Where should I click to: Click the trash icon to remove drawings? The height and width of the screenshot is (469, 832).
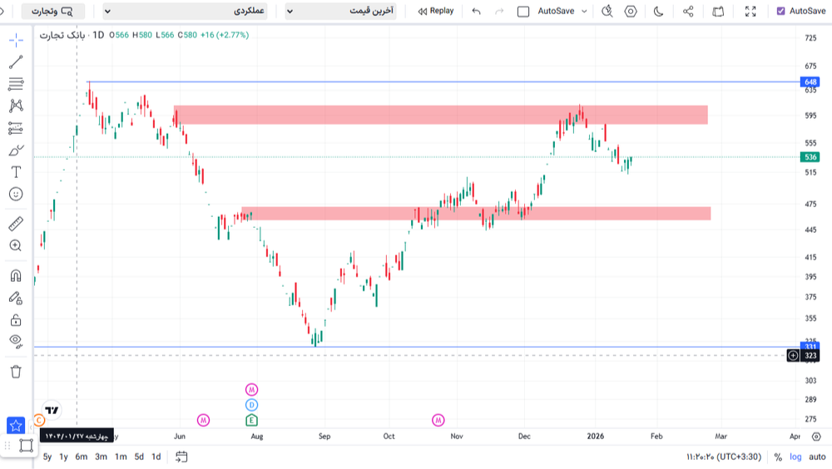coord(16,372)
